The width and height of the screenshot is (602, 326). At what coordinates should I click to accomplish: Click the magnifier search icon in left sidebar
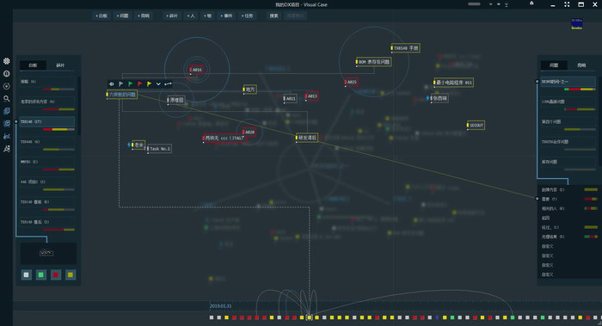(x=7, y=99)
